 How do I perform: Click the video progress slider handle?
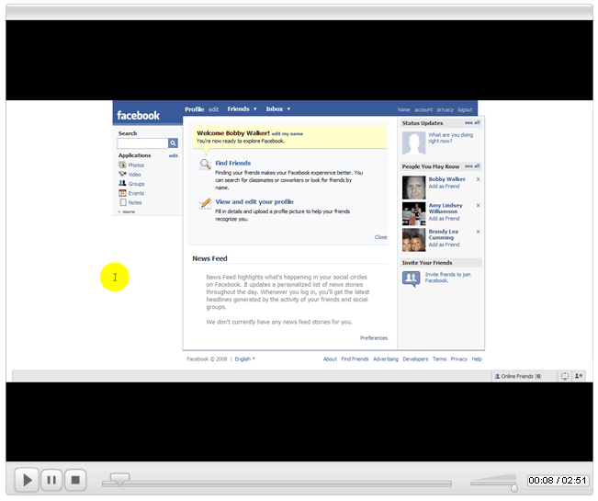[119, 479]
